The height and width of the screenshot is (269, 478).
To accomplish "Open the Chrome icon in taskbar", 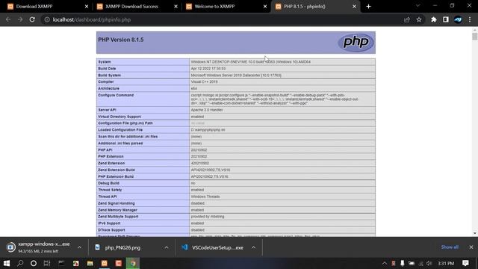I will (133, 263).
